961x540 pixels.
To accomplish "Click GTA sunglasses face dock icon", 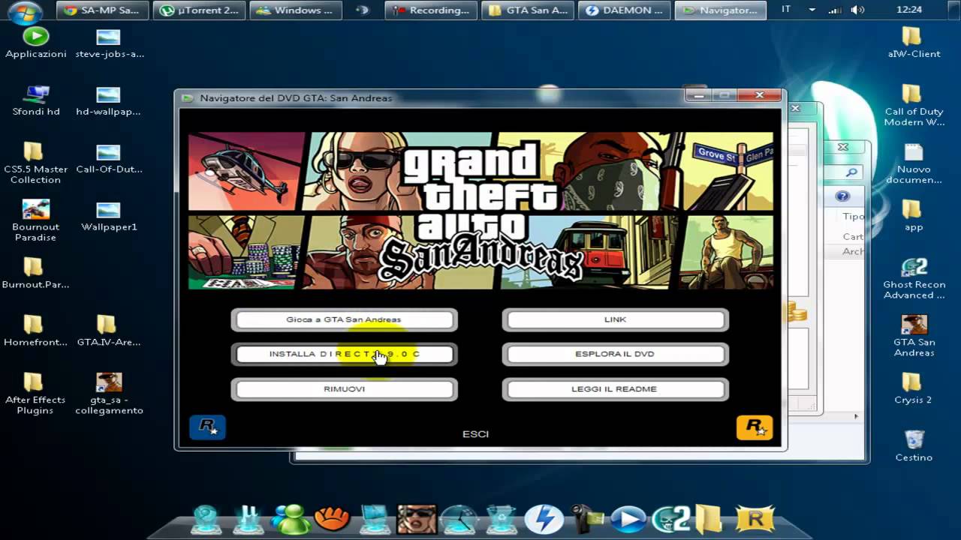I will click(x=416, y=519).
